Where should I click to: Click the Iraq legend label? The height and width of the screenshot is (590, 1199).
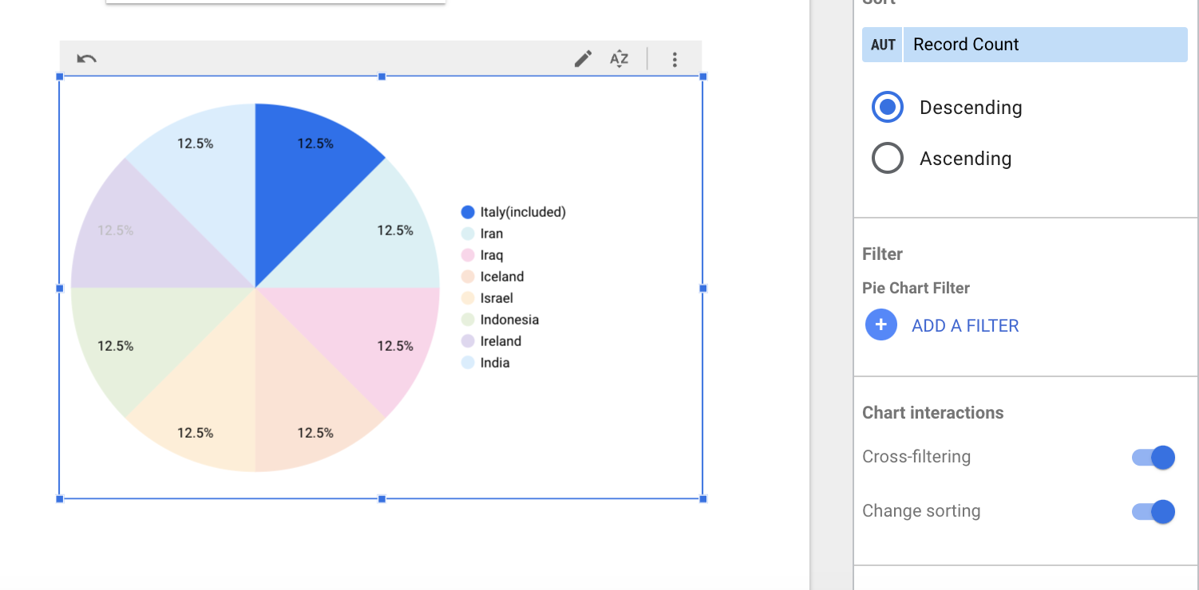[x=492, y=255]
